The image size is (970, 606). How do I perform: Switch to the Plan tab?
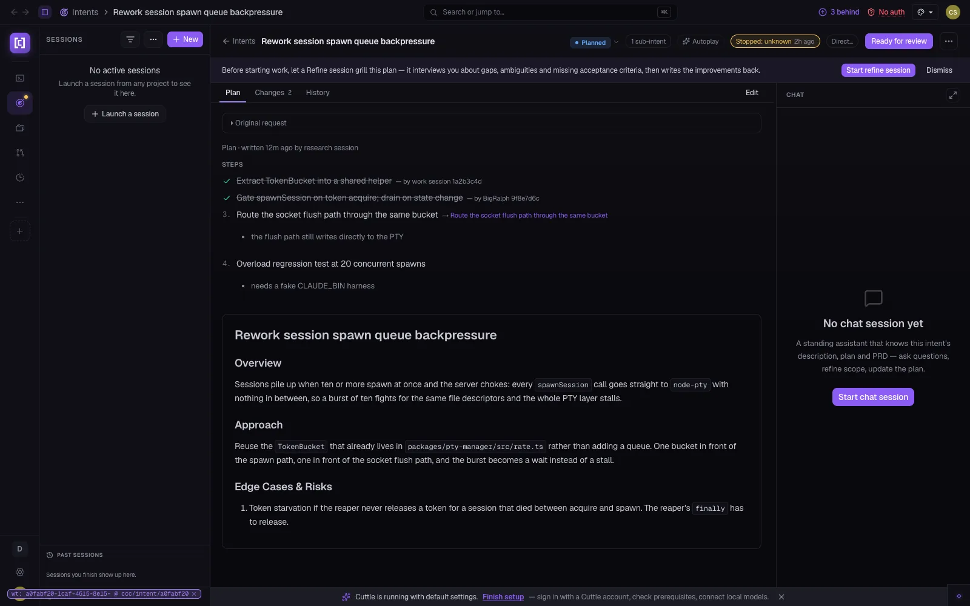coord(233,93)
